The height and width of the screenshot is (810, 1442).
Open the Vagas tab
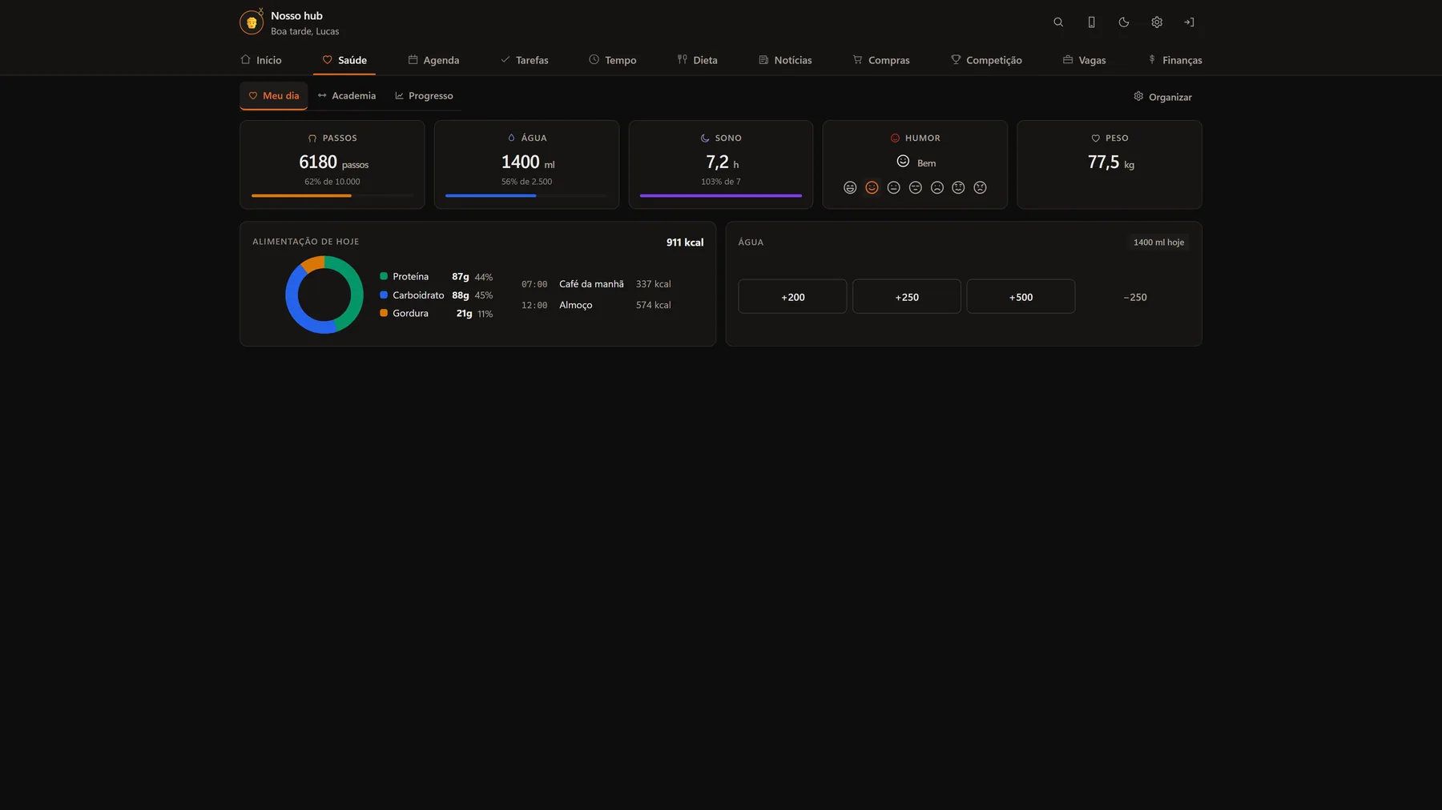[x=1084, y=60]
